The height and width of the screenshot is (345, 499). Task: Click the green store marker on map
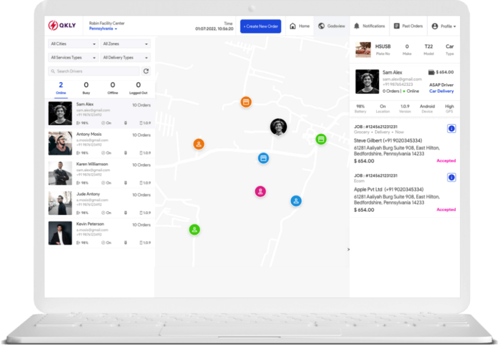[x=321, y=139]
